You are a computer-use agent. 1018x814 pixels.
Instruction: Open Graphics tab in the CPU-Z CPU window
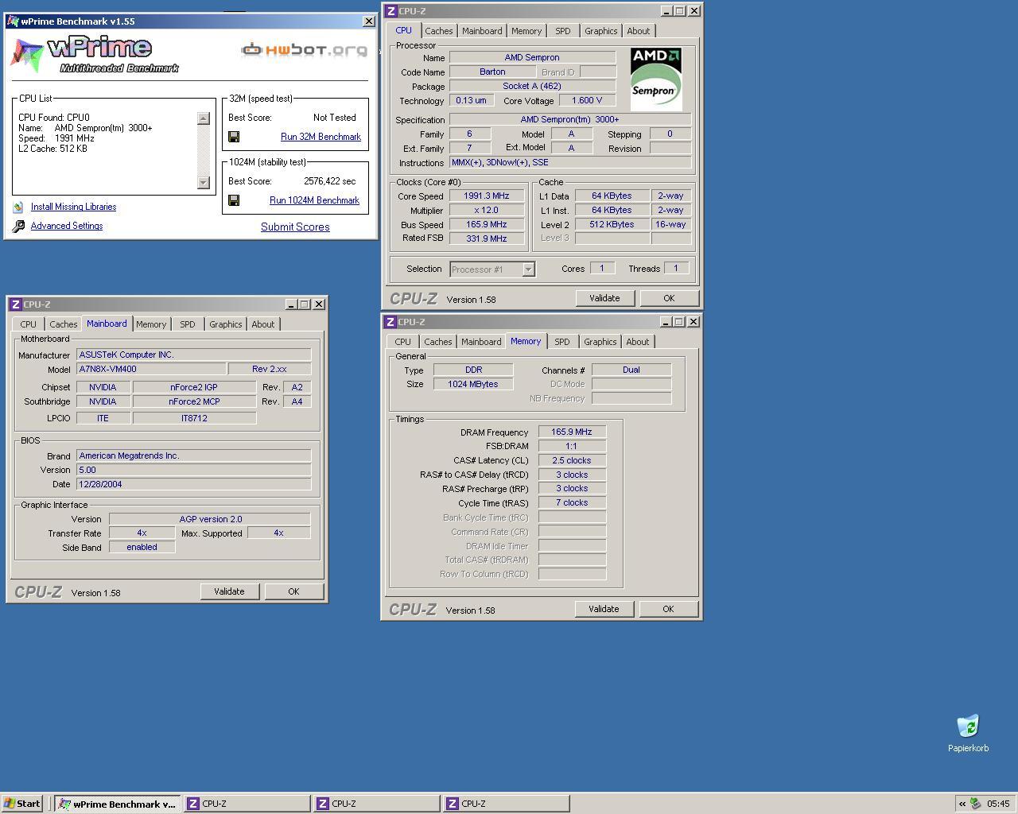(600, 31)
